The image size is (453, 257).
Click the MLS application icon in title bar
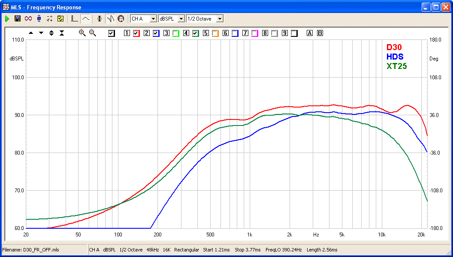[6, 7]
